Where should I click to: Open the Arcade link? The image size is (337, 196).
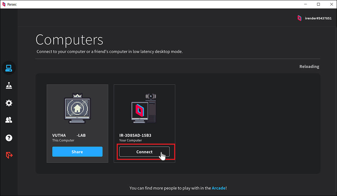point(218,188)
